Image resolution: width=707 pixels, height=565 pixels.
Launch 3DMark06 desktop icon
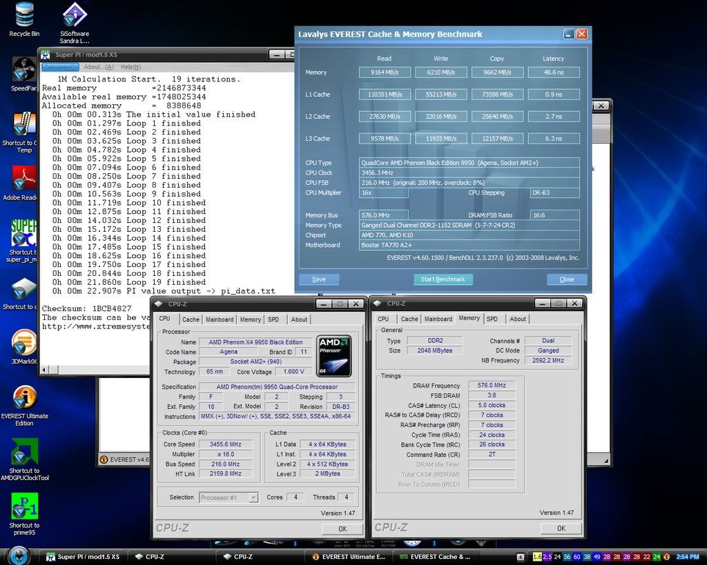tap(24, 342)
